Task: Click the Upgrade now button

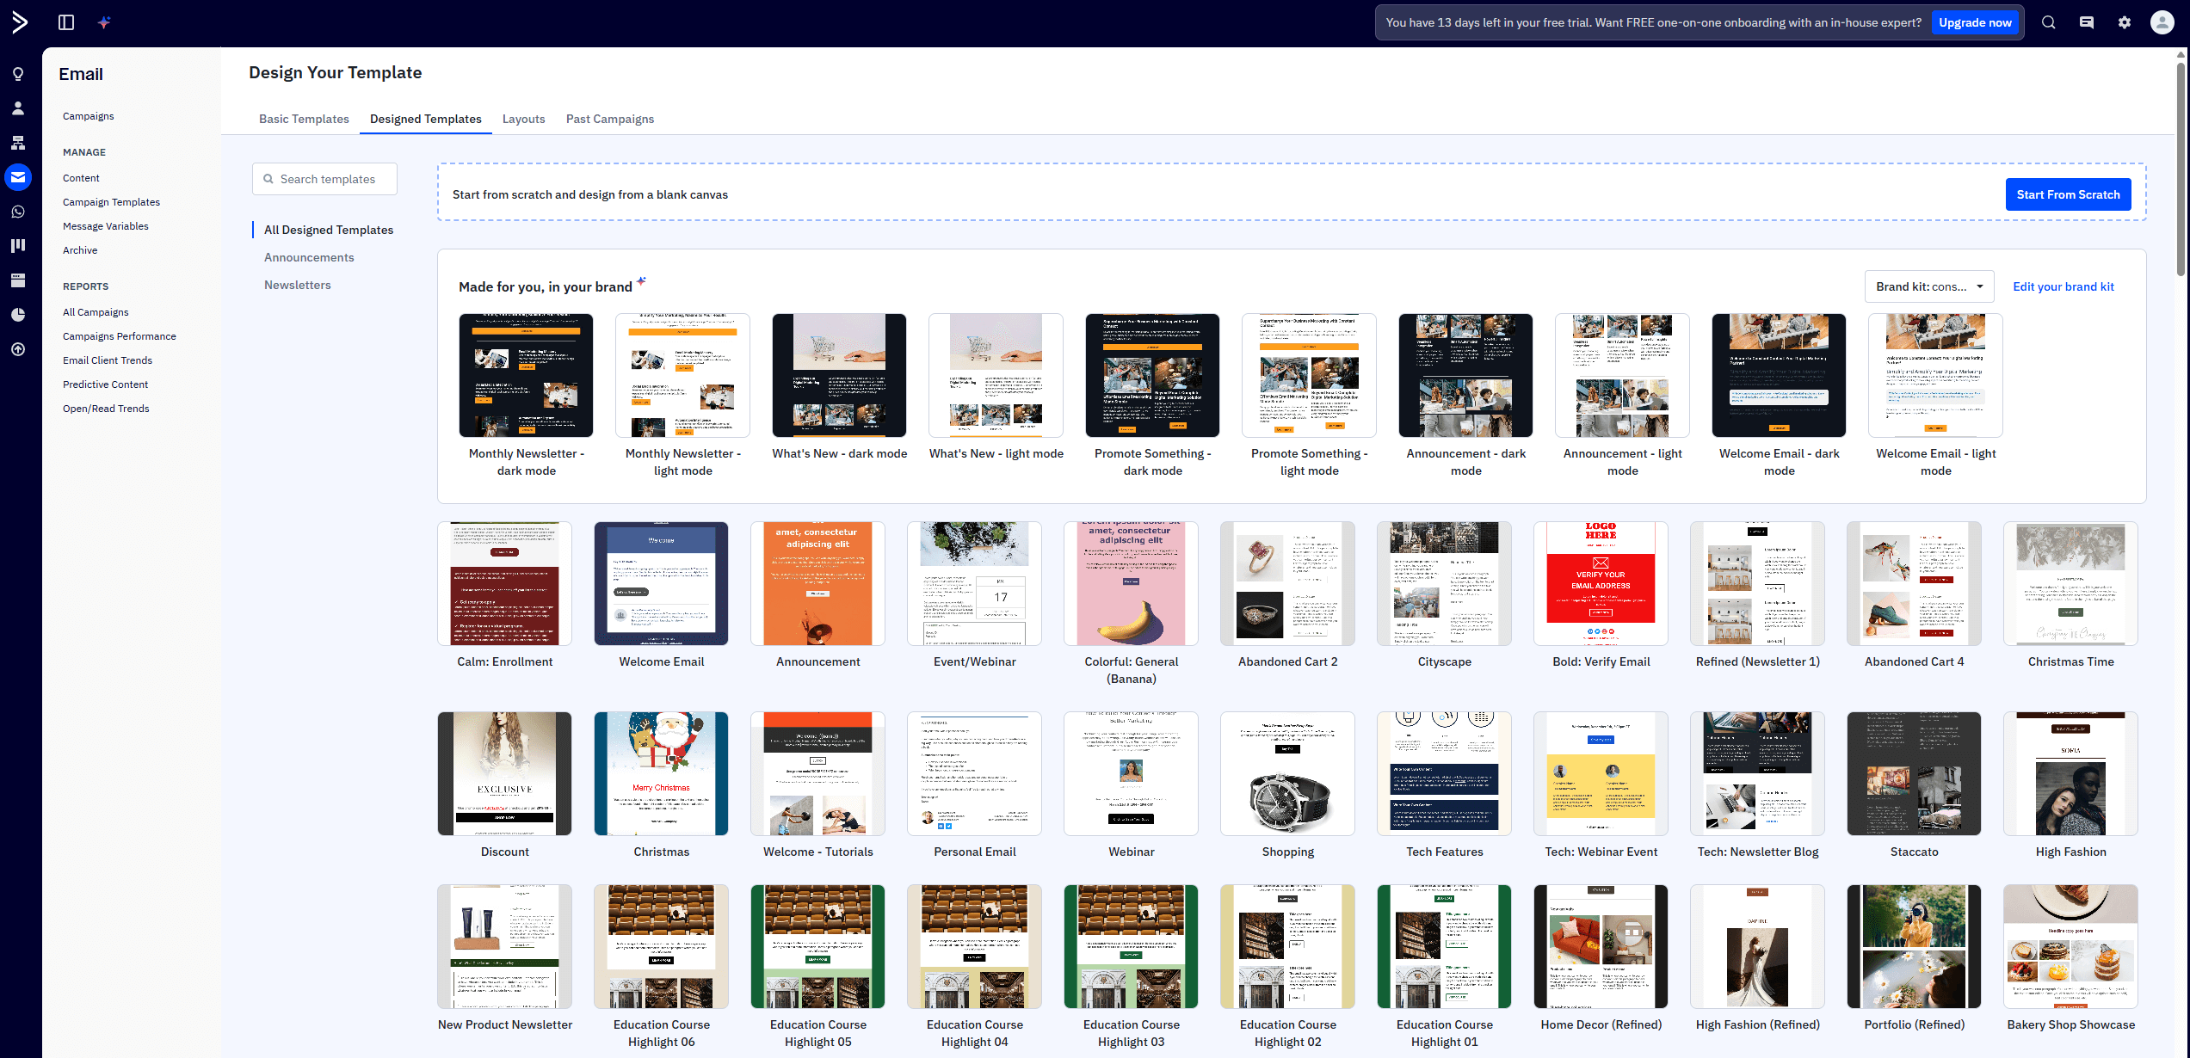Action: coord(1975,22)
